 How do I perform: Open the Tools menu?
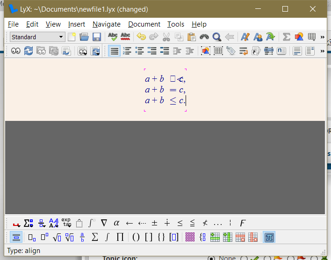click(x=176, y=24)
